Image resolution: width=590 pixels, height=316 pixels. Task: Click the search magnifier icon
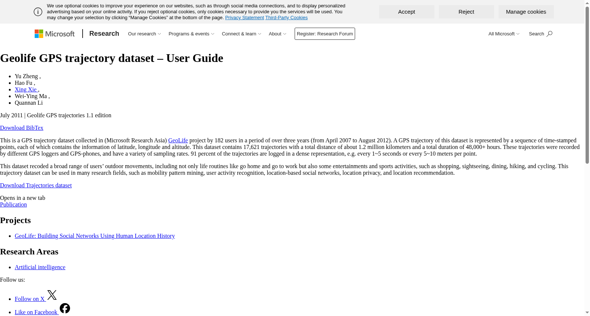coord(549,34)
